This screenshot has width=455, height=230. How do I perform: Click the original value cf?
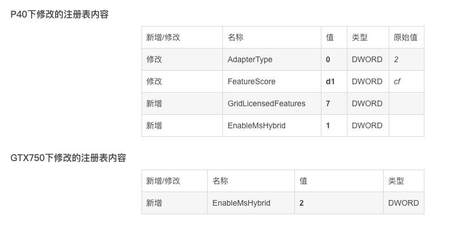tap(397, 81)
